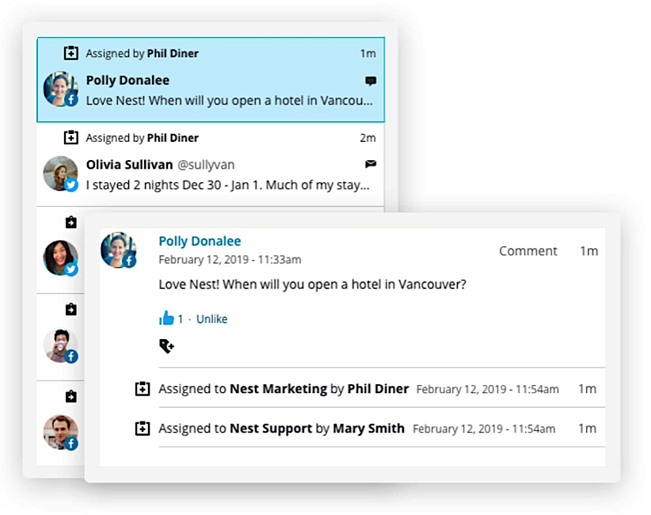Click the envelope icon on Olivia Sullivan's message

coord(371,164)
